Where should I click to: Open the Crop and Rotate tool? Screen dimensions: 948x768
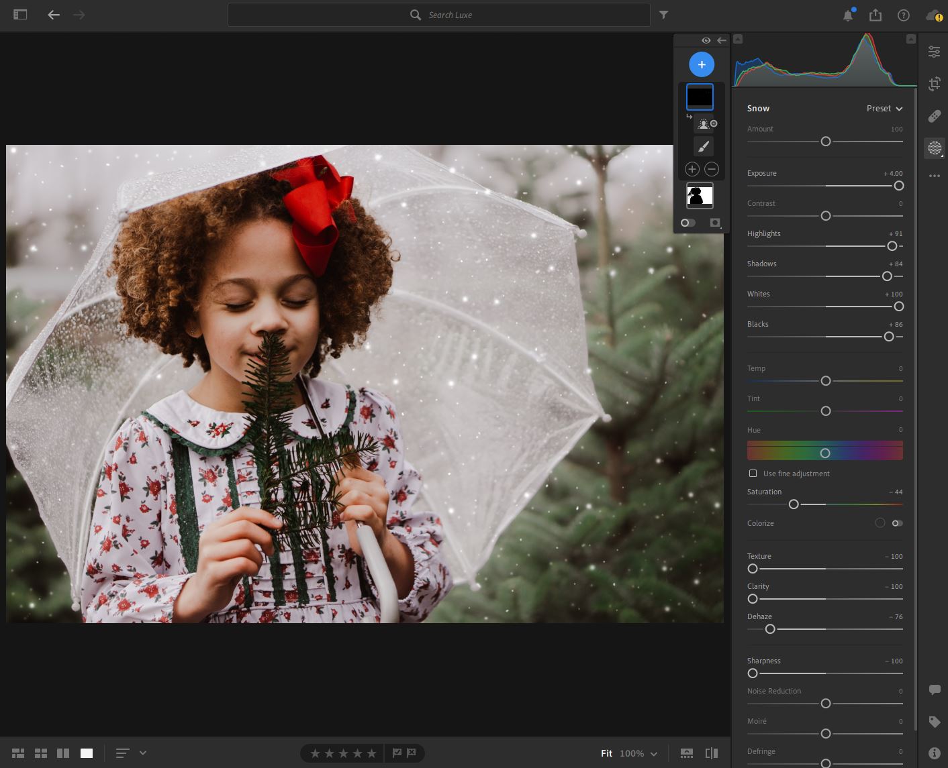(x=934, y=84)
